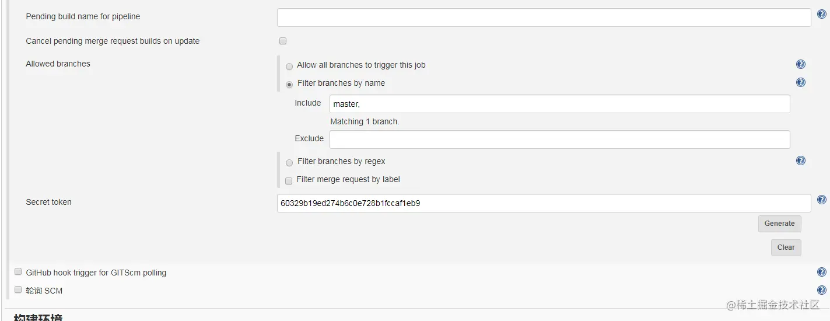Screen dimensions: 830x321
Task: Open help for Pending build name
Action: (x=821, y=15)
